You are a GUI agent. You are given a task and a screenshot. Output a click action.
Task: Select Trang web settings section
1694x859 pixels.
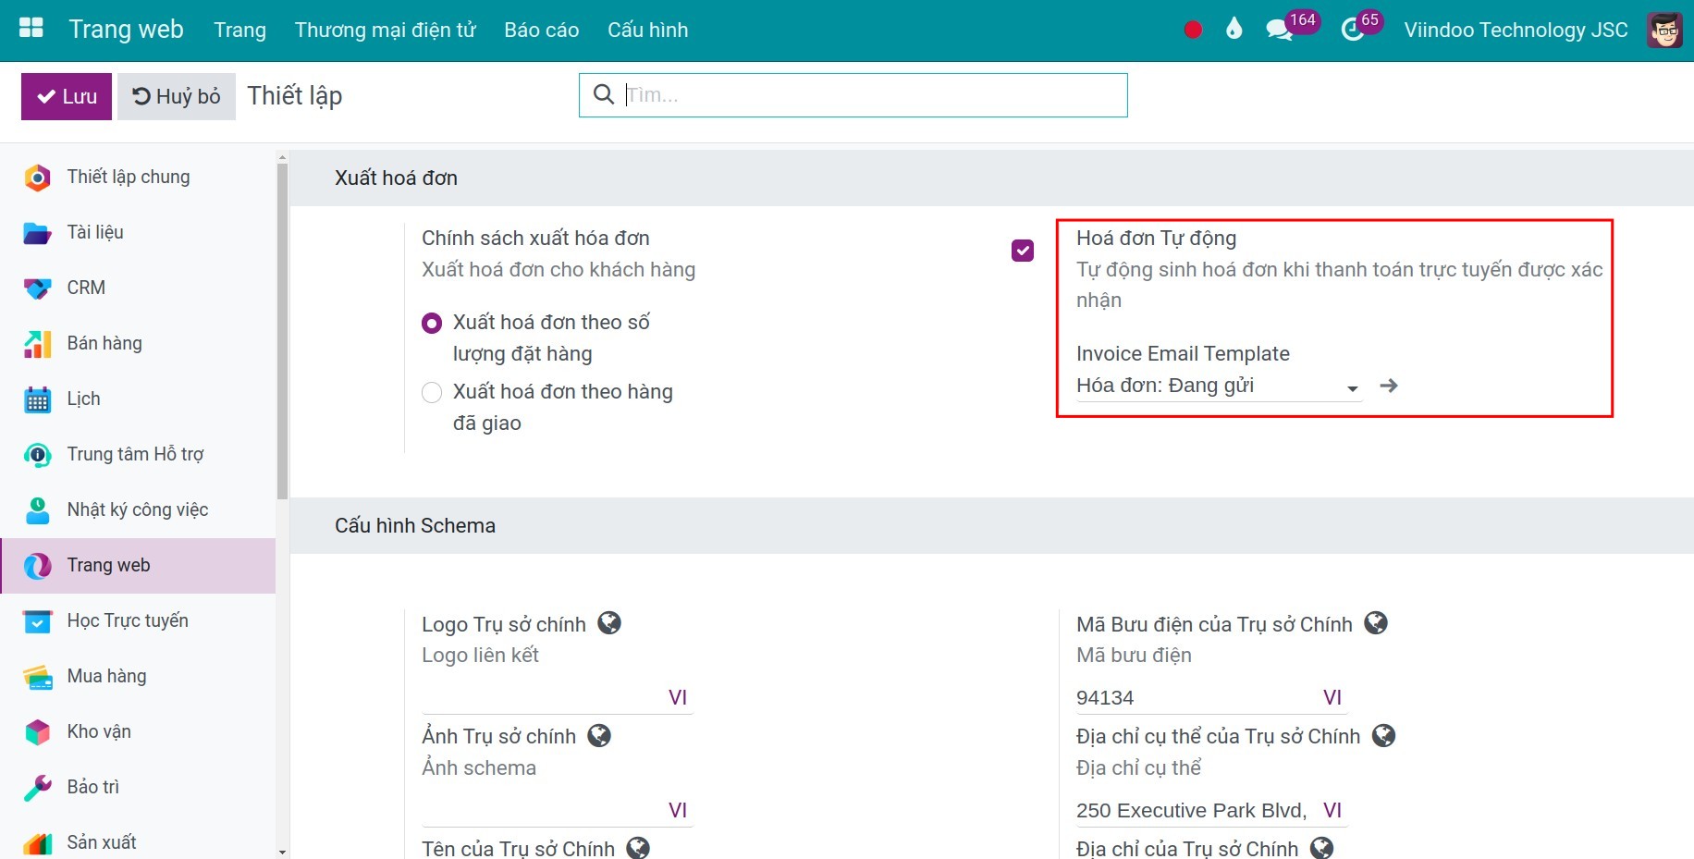pos(139,565)
